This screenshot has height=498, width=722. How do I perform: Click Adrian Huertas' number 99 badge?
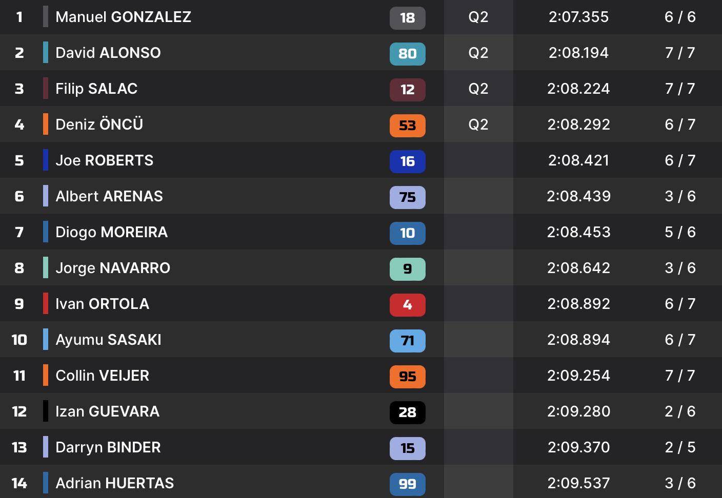(407, 484)
